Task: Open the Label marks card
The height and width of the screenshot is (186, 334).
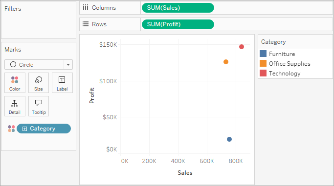Action: coord(62,83)
